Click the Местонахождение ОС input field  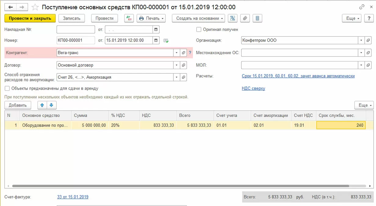300,53
